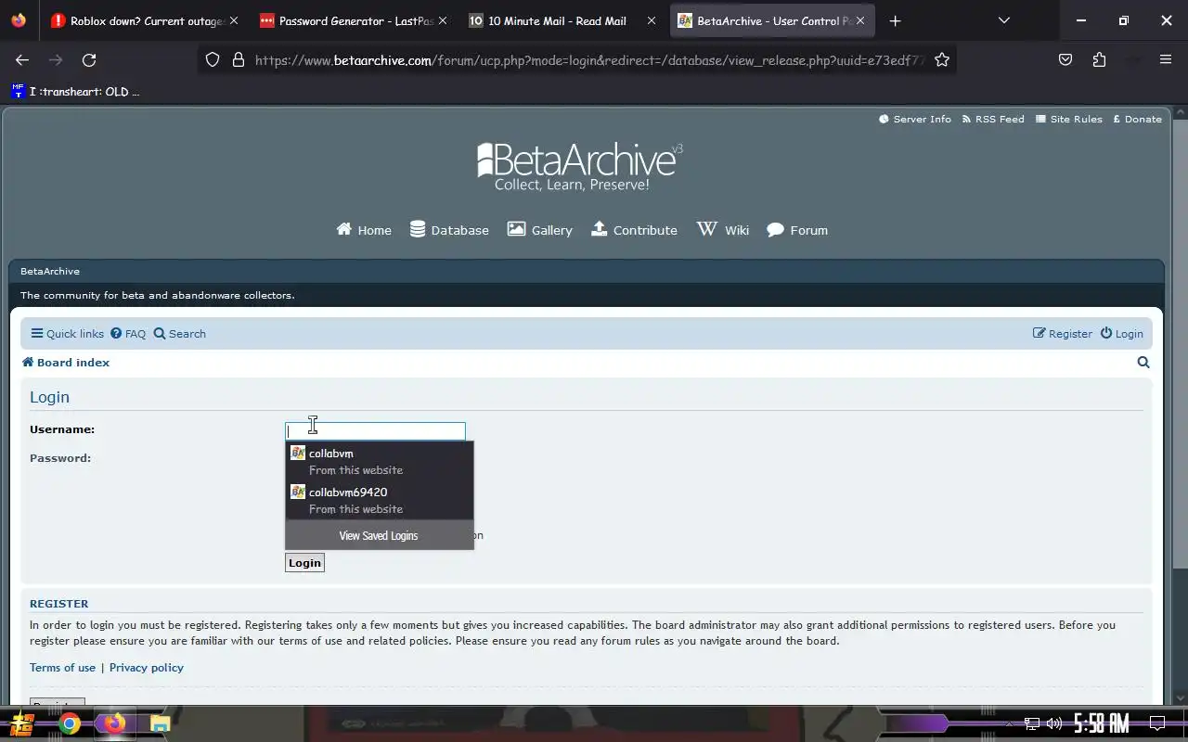Screen dimensions: 1188x742
Task: Select saved login collabvm69420
Action: 380,500
